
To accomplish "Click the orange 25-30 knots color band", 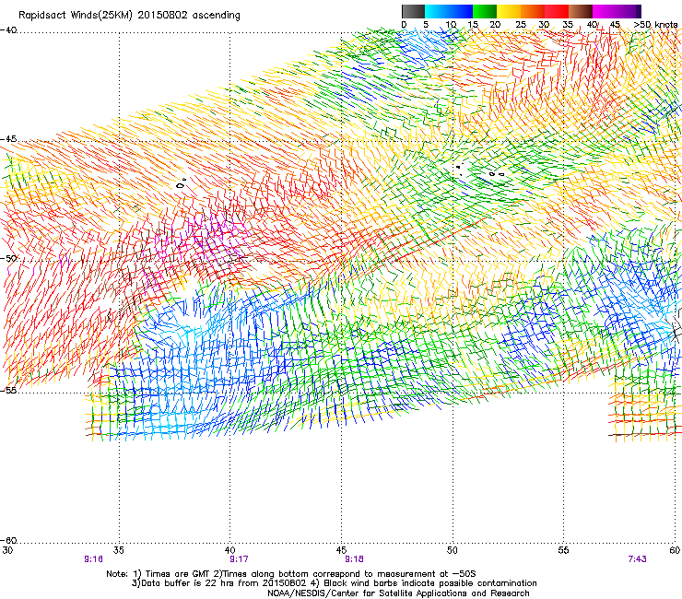I will coord(533,11).
